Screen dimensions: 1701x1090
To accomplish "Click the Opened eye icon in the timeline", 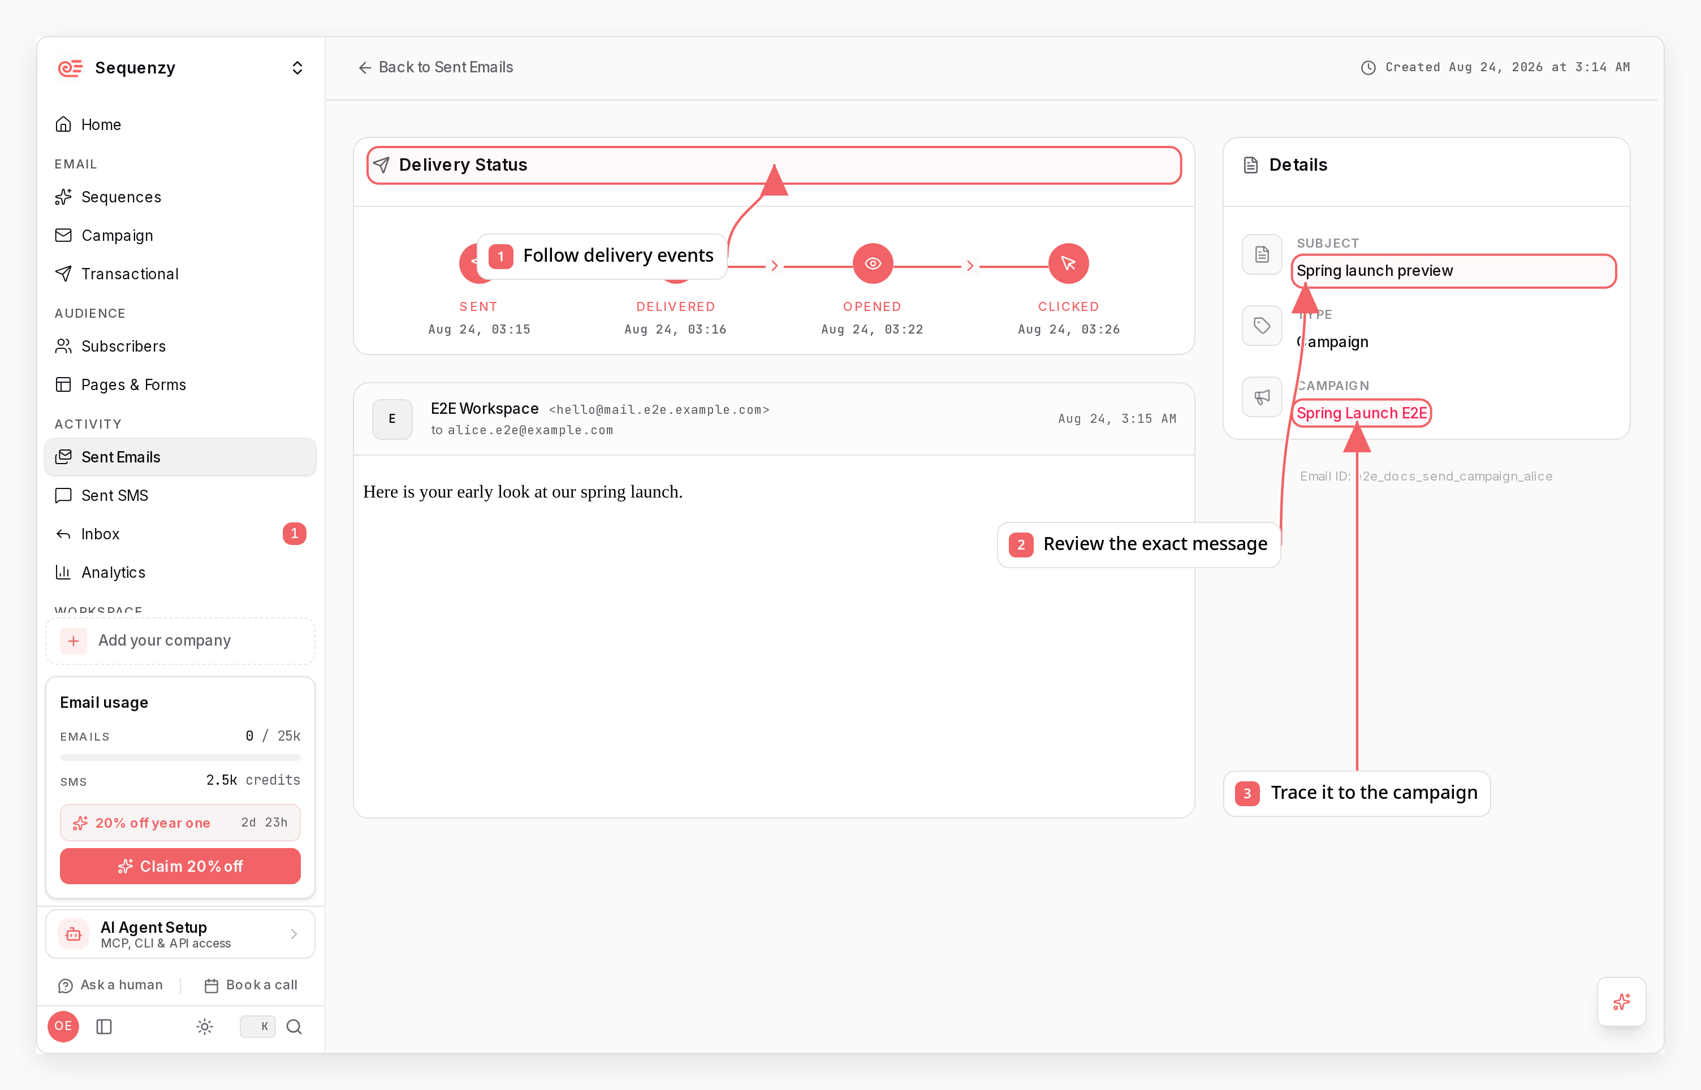I will pyautogui.click(x=872, y=263).
